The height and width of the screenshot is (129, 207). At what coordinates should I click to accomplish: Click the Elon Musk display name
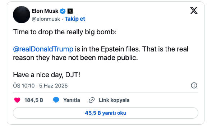pyautogui.click(x=45, y=11)
